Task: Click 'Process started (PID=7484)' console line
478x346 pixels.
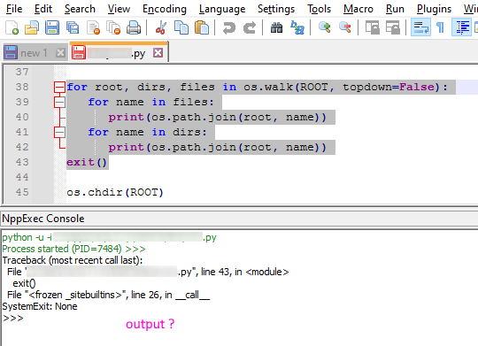Action: click(73, 249)
